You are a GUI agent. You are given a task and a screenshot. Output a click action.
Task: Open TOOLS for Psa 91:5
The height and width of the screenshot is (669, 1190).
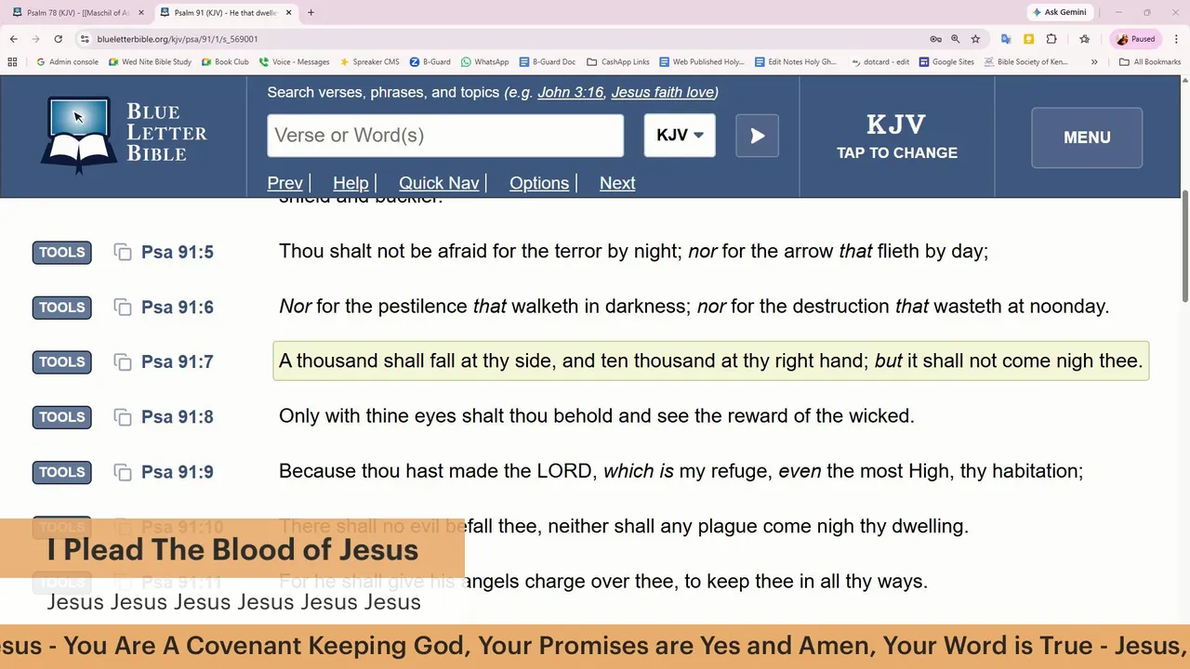click(62, 252)
